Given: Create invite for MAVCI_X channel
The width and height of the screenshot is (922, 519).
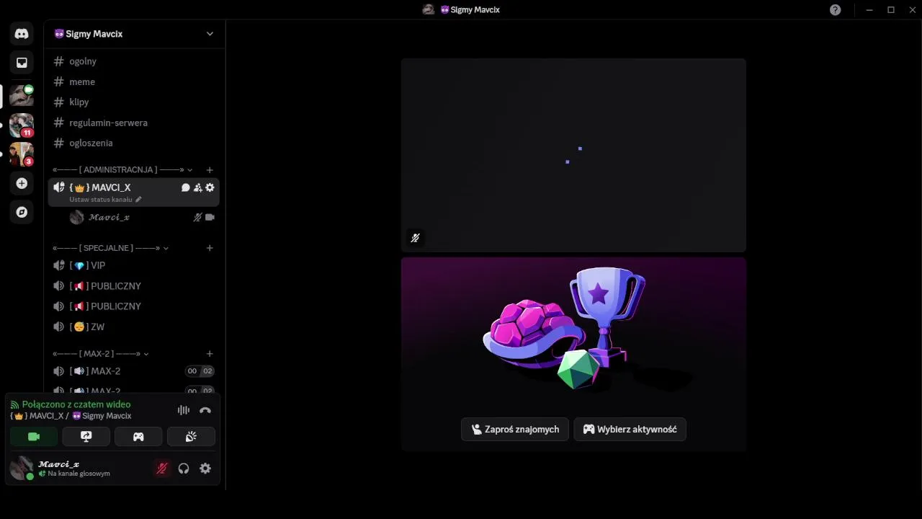Looking at the screenshot, I should 197,187.
